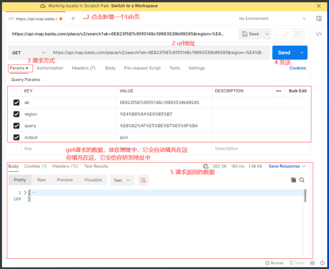Screen dimensions: 329x269
Task: Click the empty Key field in new row
Action: pyautogui.click(x=69, y=149)
